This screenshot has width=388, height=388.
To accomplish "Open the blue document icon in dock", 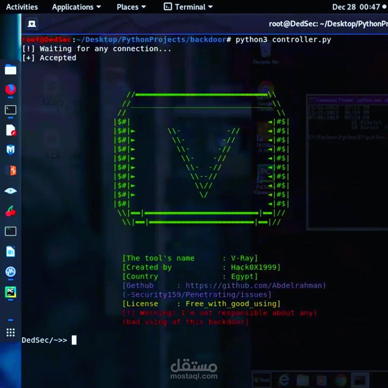I will (10, 251).
